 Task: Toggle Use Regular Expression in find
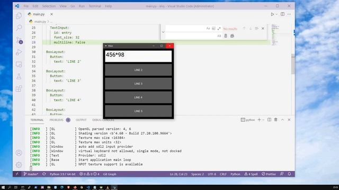pyautogui.click(x=219, y=28)
